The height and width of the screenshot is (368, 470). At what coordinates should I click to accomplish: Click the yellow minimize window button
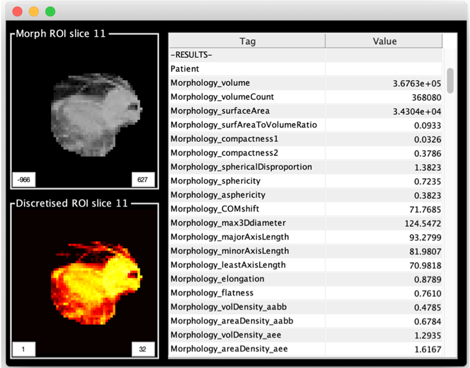pos(34,11)
